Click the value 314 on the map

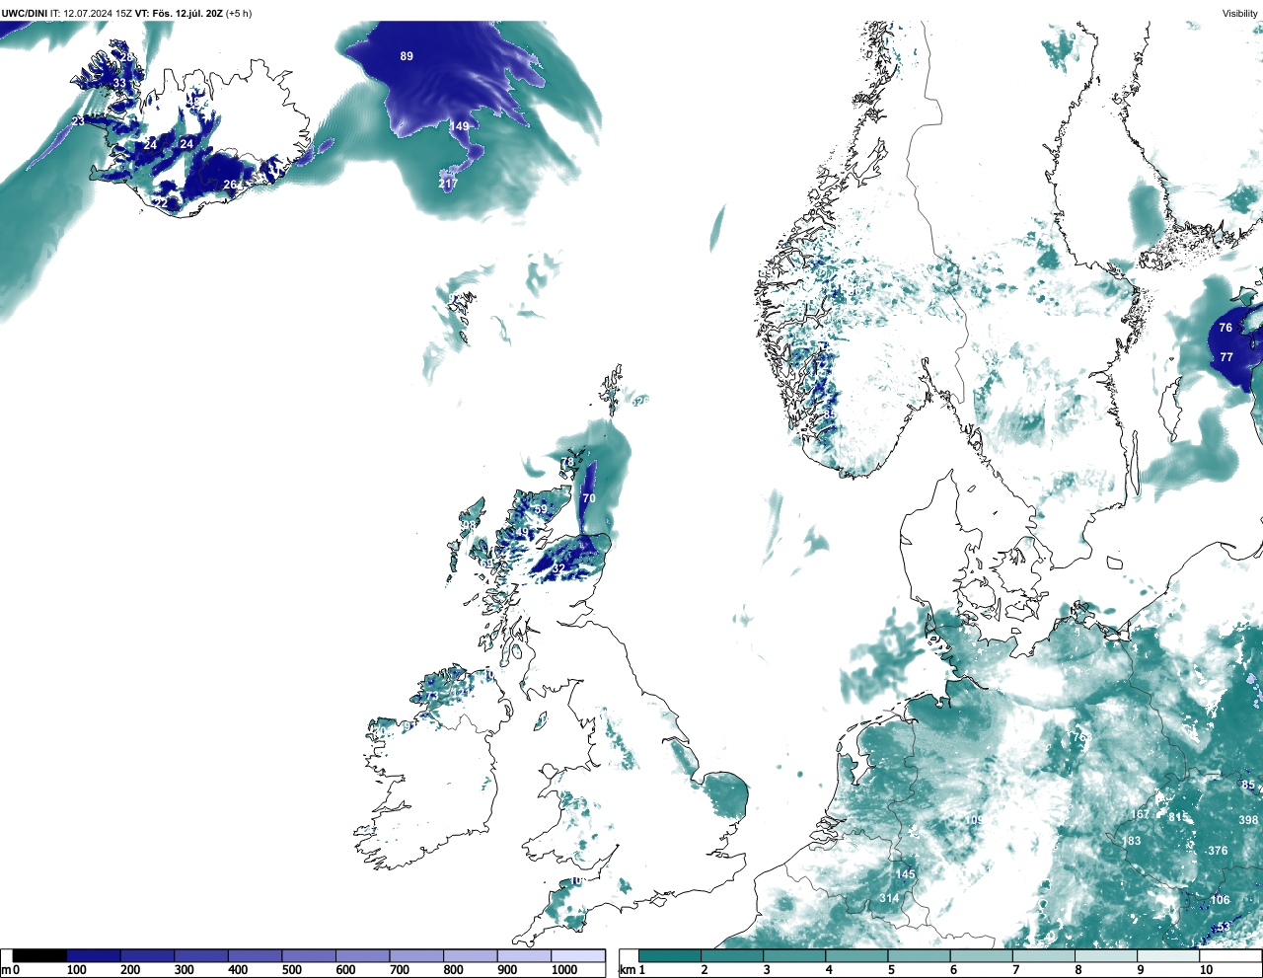889,898
